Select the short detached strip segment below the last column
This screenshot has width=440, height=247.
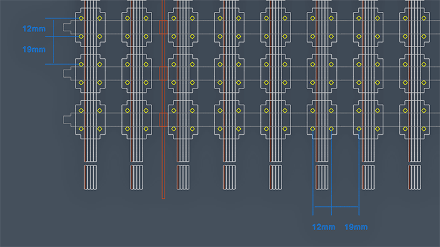(x=414, y=177)
